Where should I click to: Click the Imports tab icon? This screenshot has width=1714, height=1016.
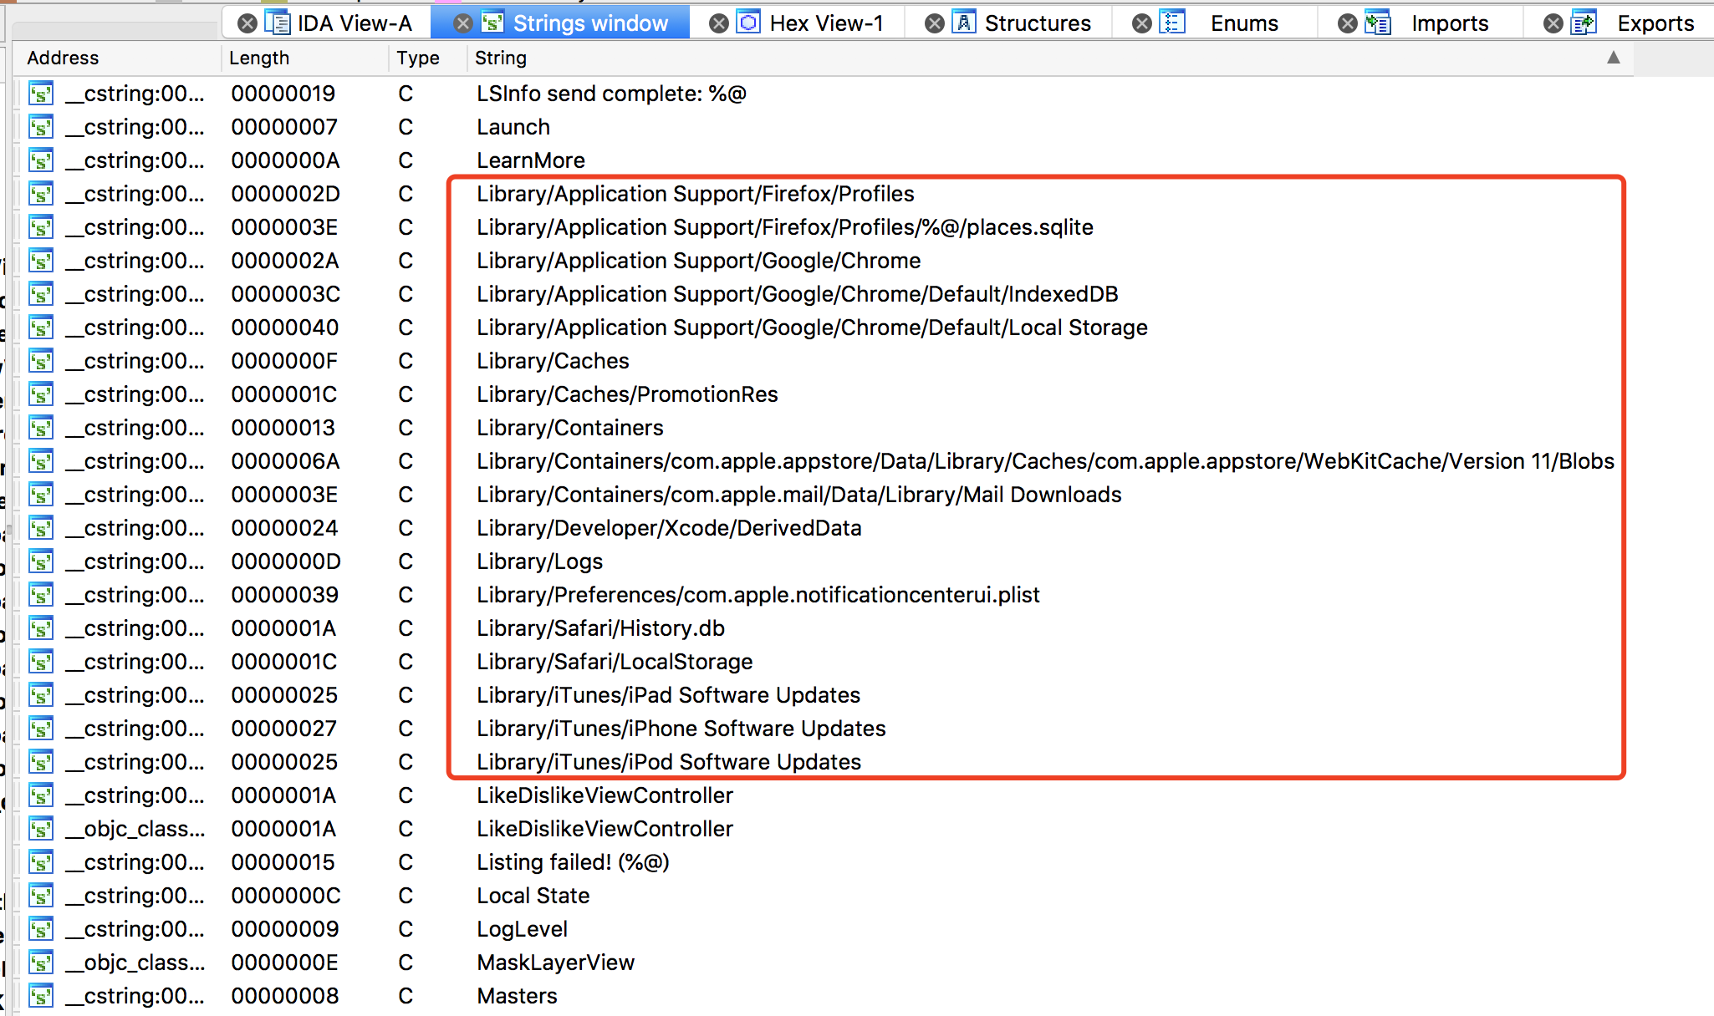click(x=1378, y=23)
